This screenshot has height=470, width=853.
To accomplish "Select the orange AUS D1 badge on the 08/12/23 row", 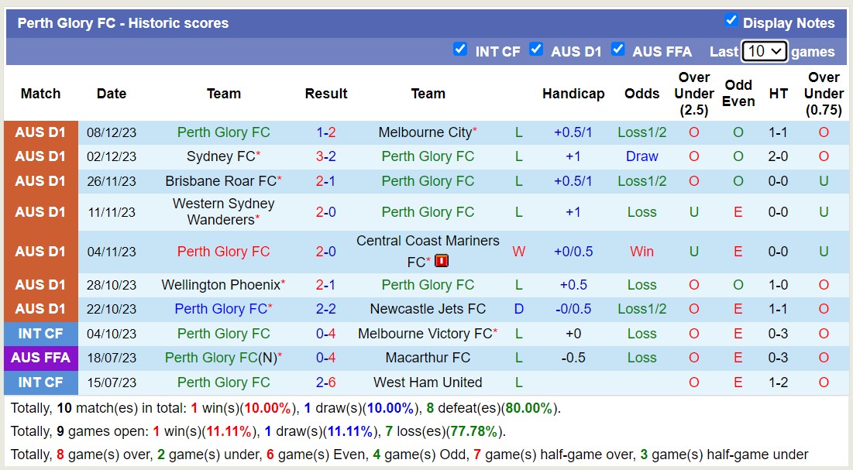I will click(40, 132).
